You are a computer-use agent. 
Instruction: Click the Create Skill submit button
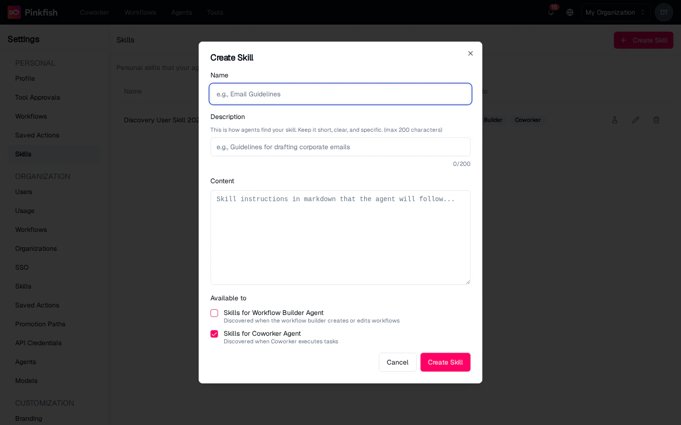(x=445, y=362)
